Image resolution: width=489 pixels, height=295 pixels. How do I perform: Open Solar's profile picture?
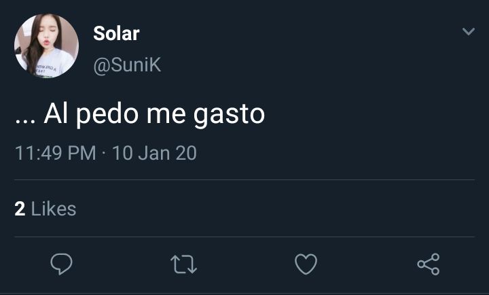pos(46,46)
